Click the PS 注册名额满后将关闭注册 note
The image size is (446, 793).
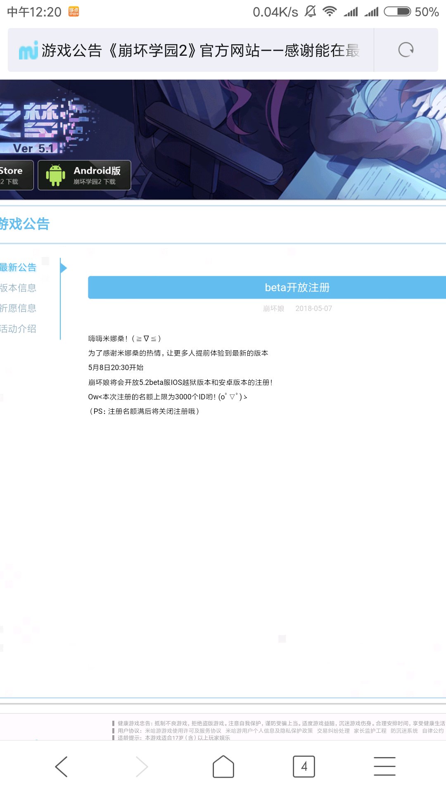(x=144, y=411)
